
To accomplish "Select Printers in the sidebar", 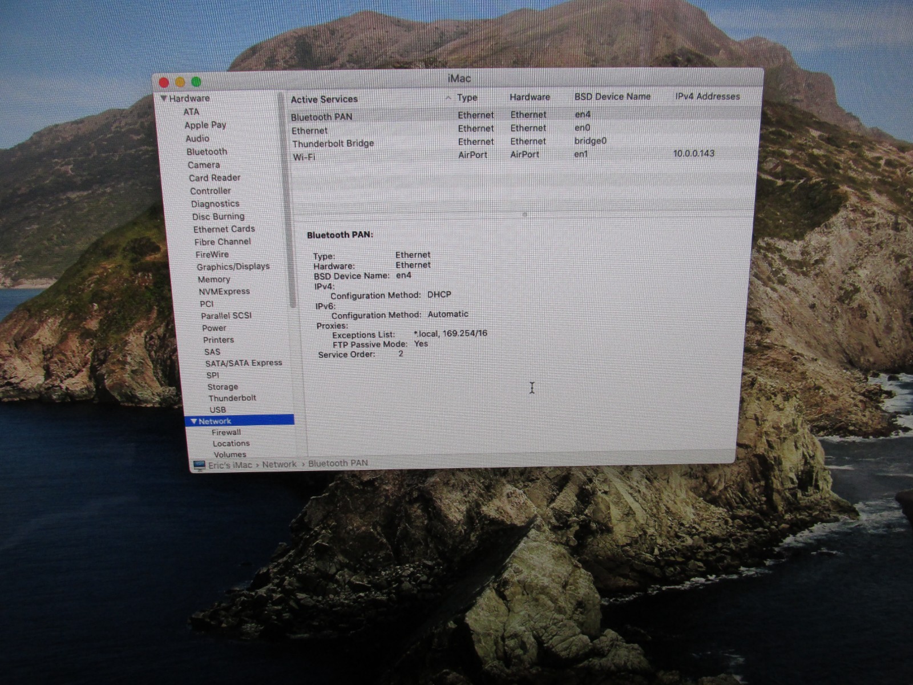I will coord(219,340).
